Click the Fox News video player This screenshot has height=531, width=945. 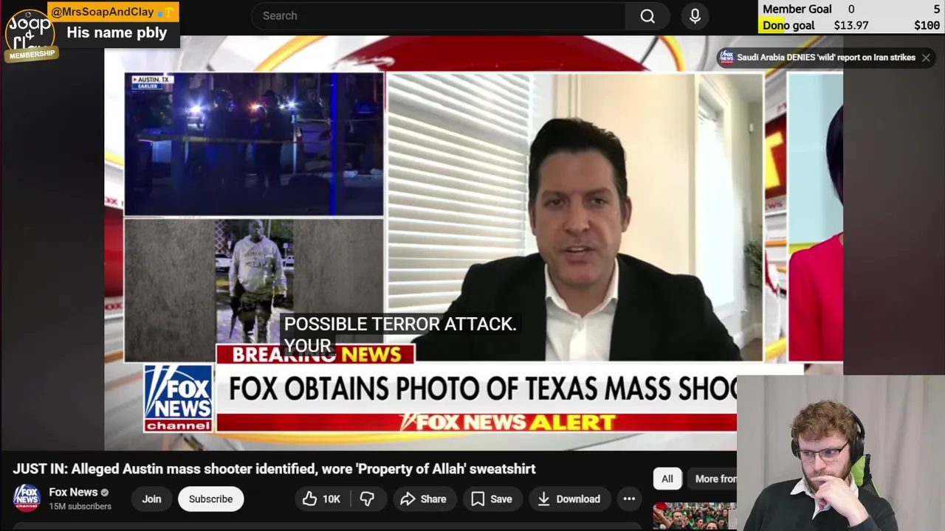tap(473, 243)
